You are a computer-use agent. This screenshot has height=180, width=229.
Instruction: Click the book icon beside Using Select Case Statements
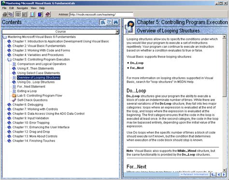14,73
